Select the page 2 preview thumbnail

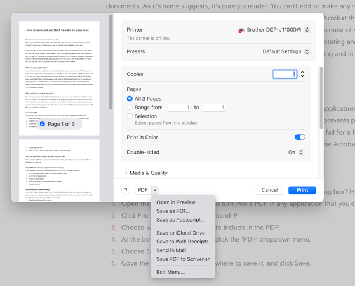(60, 170)
